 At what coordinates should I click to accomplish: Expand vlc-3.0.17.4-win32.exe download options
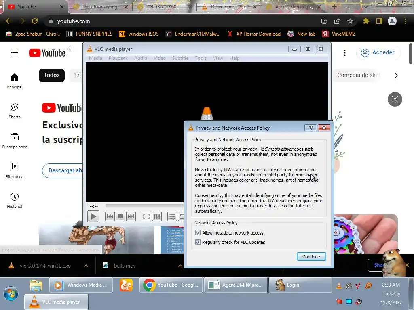(x=86, y=266)
